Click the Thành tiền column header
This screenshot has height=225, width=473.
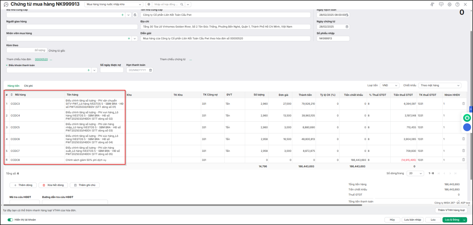point(305,95)
